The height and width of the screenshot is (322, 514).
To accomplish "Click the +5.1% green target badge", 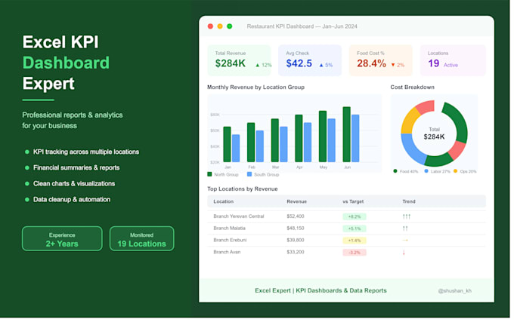I will tap(355, 228).
